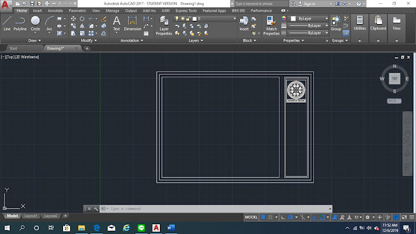Viewport: 416px width, 234px height.
Task: Expand the Annotation panel
Action: (132, 40)
